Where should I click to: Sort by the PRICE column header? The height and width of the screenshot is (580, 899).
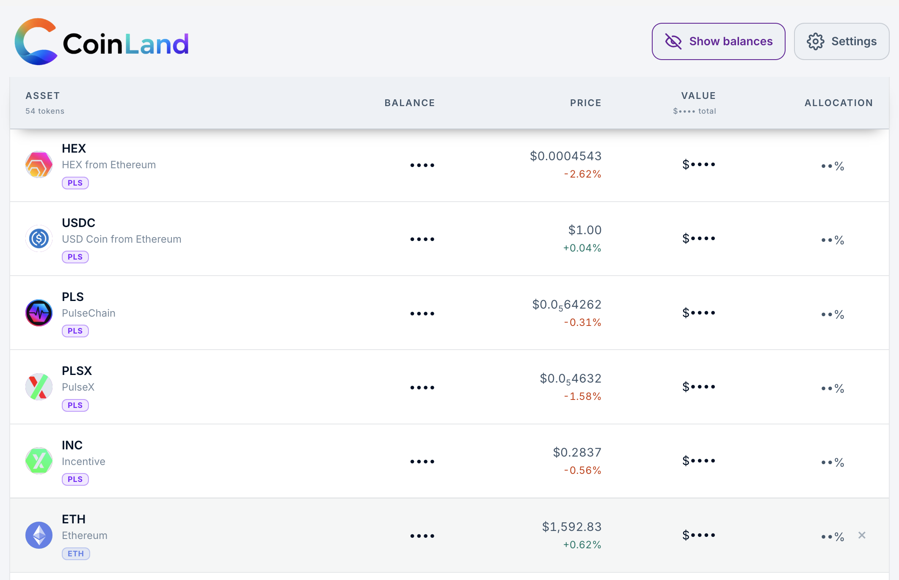[586, 103]
